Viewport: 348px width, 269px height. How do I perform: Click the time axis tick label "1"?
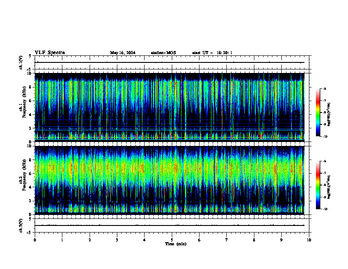(x=62, y=240)
